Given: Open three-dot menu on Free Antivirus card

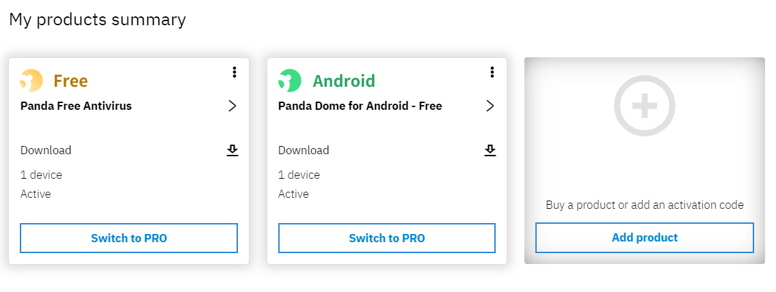Looking at the screenshot, I should [234, 72].
